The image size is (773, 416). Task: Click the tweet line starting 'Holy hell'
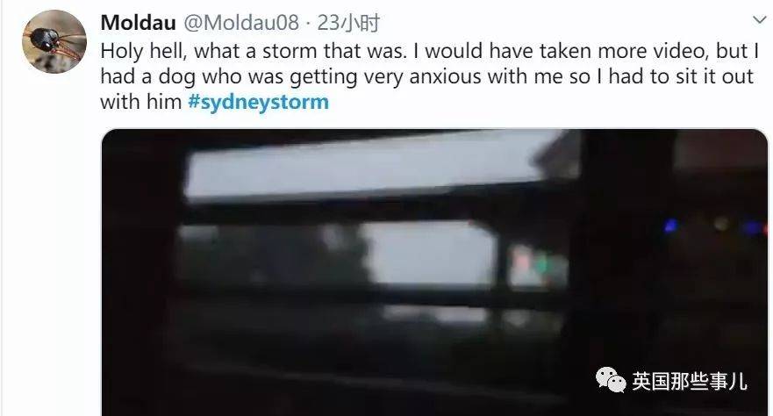click(429, 51)
